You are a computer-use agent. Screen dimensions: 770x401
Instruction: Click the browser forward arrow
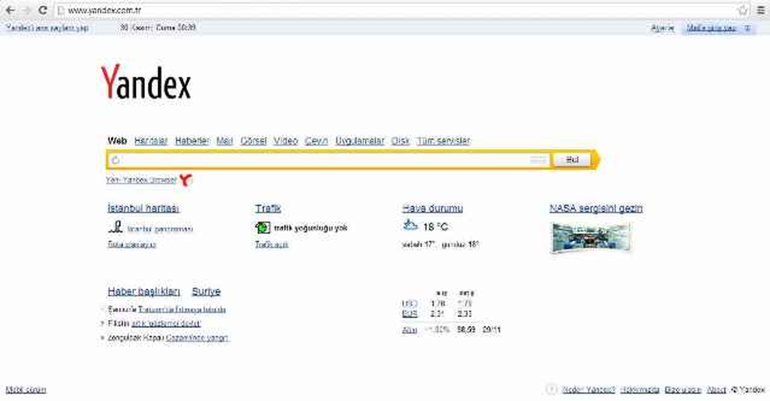[27, 10]
